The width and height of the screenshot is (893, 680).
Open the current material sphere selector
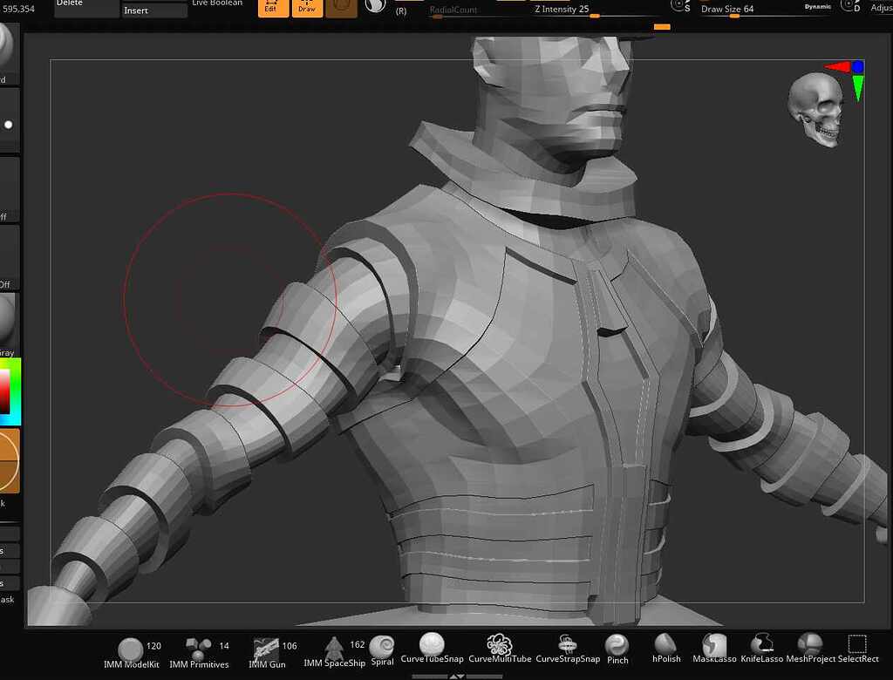pyautogui.click(x=374, y=7)
